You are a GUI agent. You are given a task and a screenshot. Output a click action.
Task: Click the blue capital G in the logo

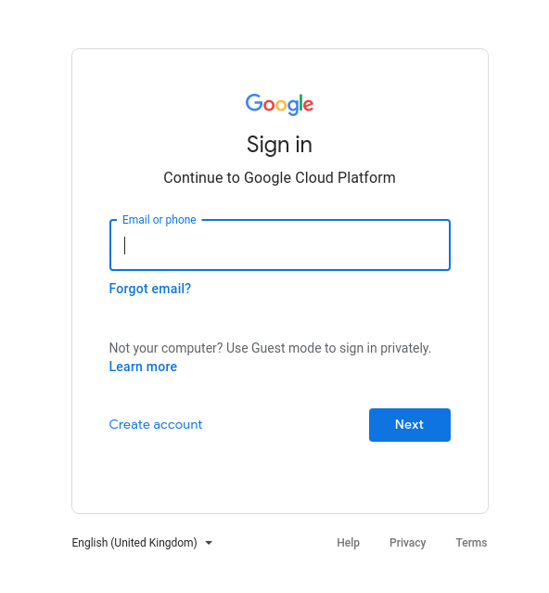[254, 102]
